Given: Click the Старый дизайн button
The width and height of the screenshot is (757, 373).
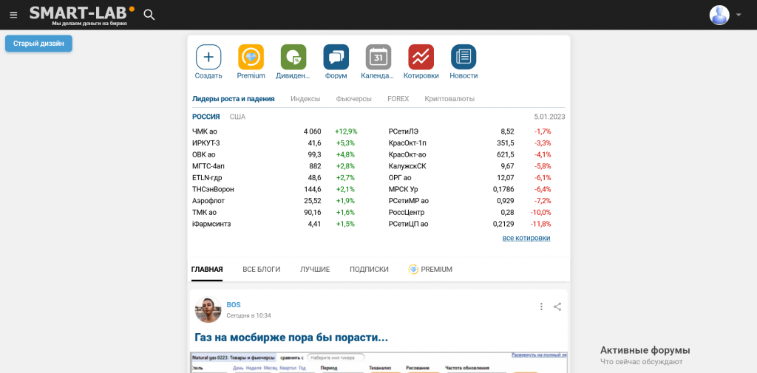Looking at the screenshot, I should [x=38, y=44].
